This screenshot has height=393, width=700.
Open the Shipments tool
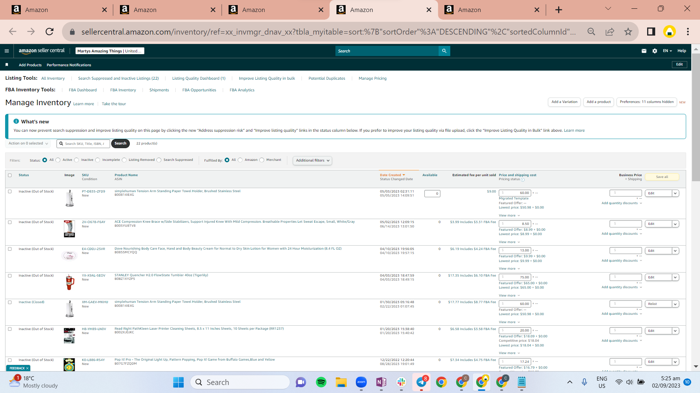click(159, 90)
